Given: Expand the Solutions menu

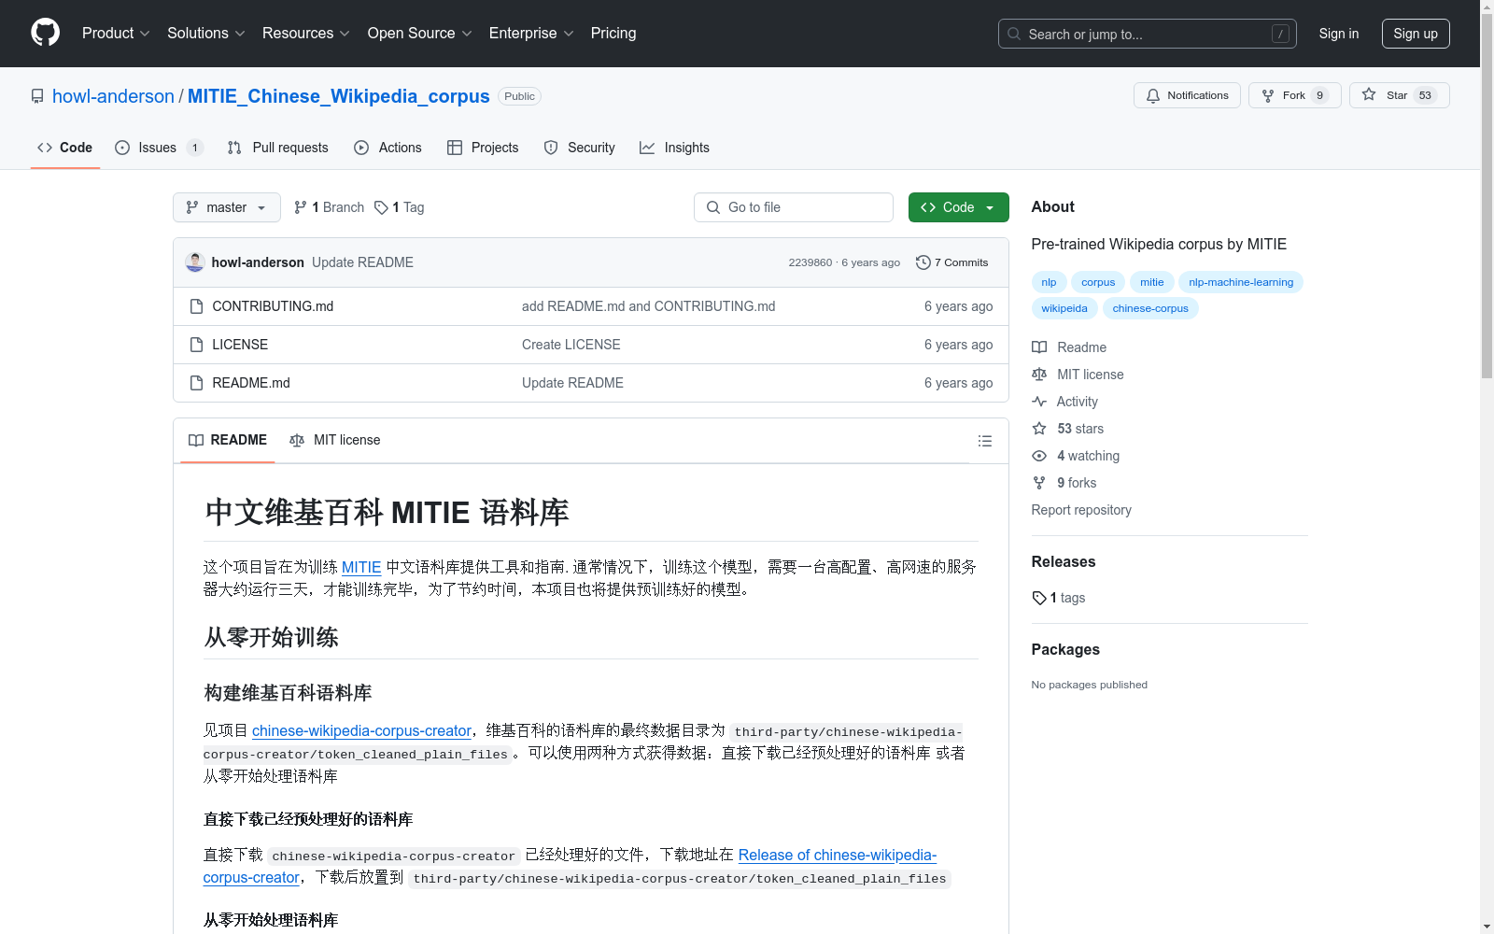Looking at the screenshot, I should pos(206,34).
